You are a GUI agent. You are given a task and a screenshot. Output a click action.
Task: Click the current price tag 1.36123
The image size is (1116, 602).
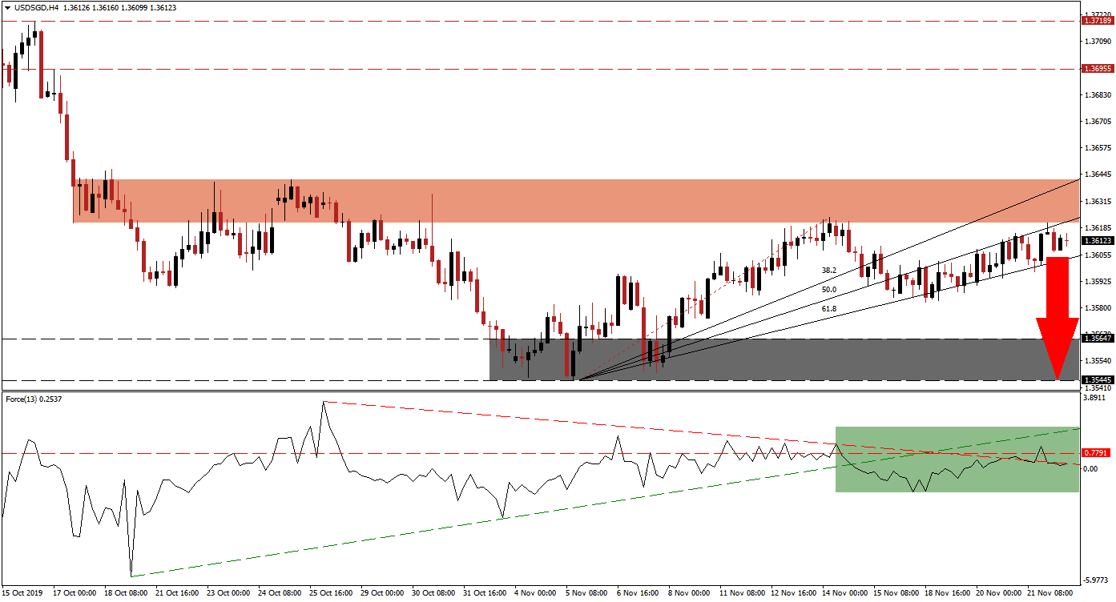(x=1095, y=240)
